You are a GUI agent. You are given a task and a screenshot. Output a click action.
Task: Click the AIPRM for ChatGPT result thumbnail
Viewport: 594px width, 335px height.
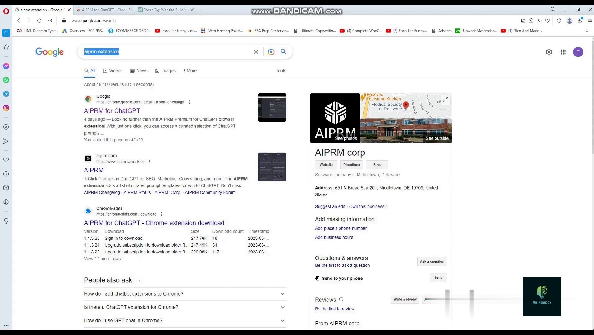pyautogui.click(x=272, y=107)
